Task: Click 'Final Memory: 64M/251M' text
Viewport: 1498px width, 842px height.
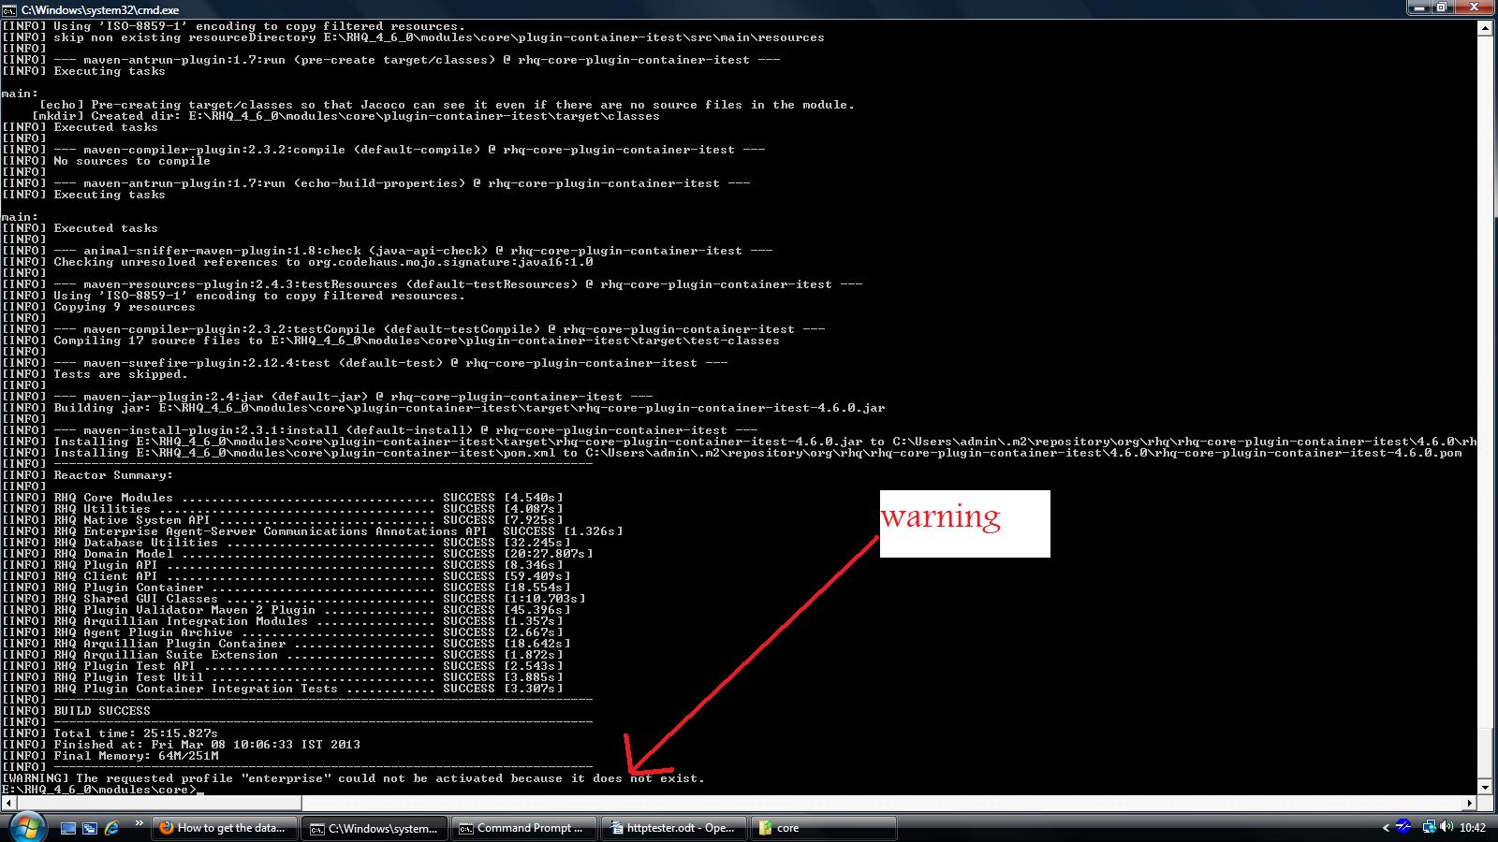Action: 136,756
